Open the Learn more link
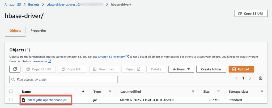272x108 pixels. [x=40, y=61]
